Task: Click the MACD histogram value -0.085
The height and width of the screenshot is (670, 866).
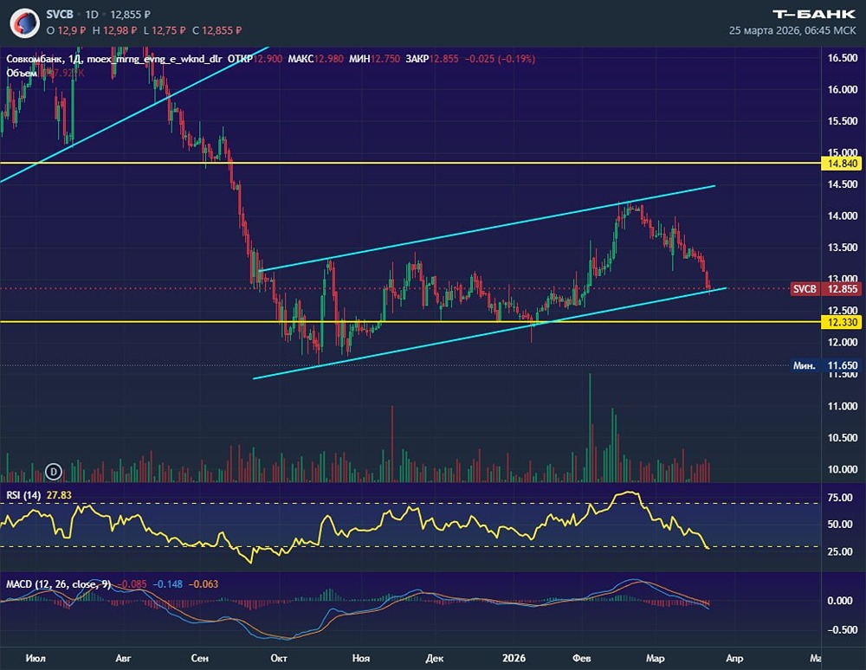Action: (132, 584)
